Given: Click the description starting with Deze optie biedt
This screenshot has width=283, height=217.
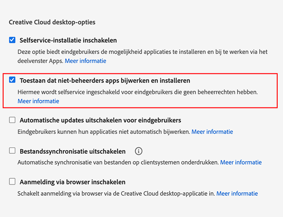Looking at the screenshot, I should [134, 52].
